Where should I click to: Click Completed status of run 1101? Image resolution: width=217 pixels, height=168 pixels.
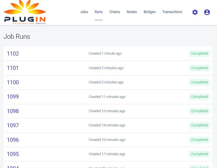(x=199, y=68)
